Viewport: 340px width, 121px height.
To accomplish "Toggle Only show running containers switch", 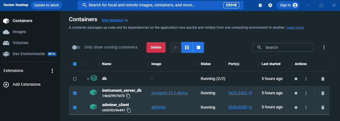I will click(76, 47).
